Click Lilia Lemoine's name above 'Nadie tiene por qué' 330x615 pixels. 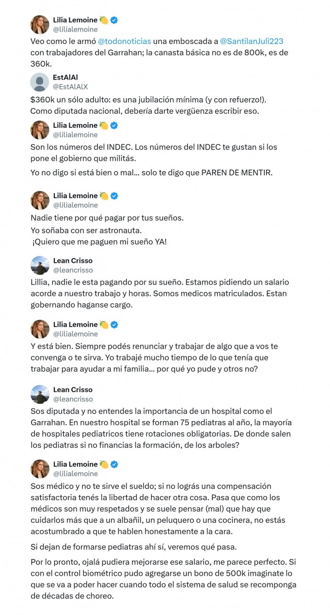click(76, 196)
